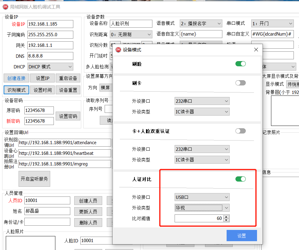
Task: Click the DX logo in the title bar
Action: 5,6
